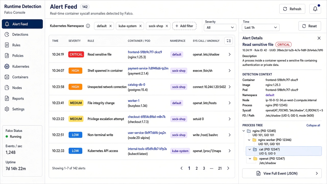
Task: Go to the previous page of alerts
Action: click(x=182, y=168)
